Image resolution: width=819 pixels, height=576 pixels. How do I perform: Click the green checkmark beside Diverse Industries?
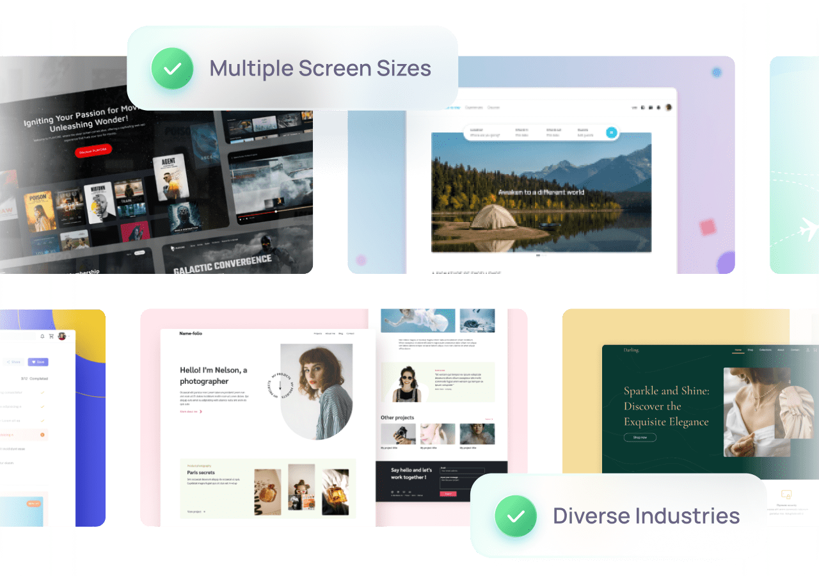click(516, 516)
